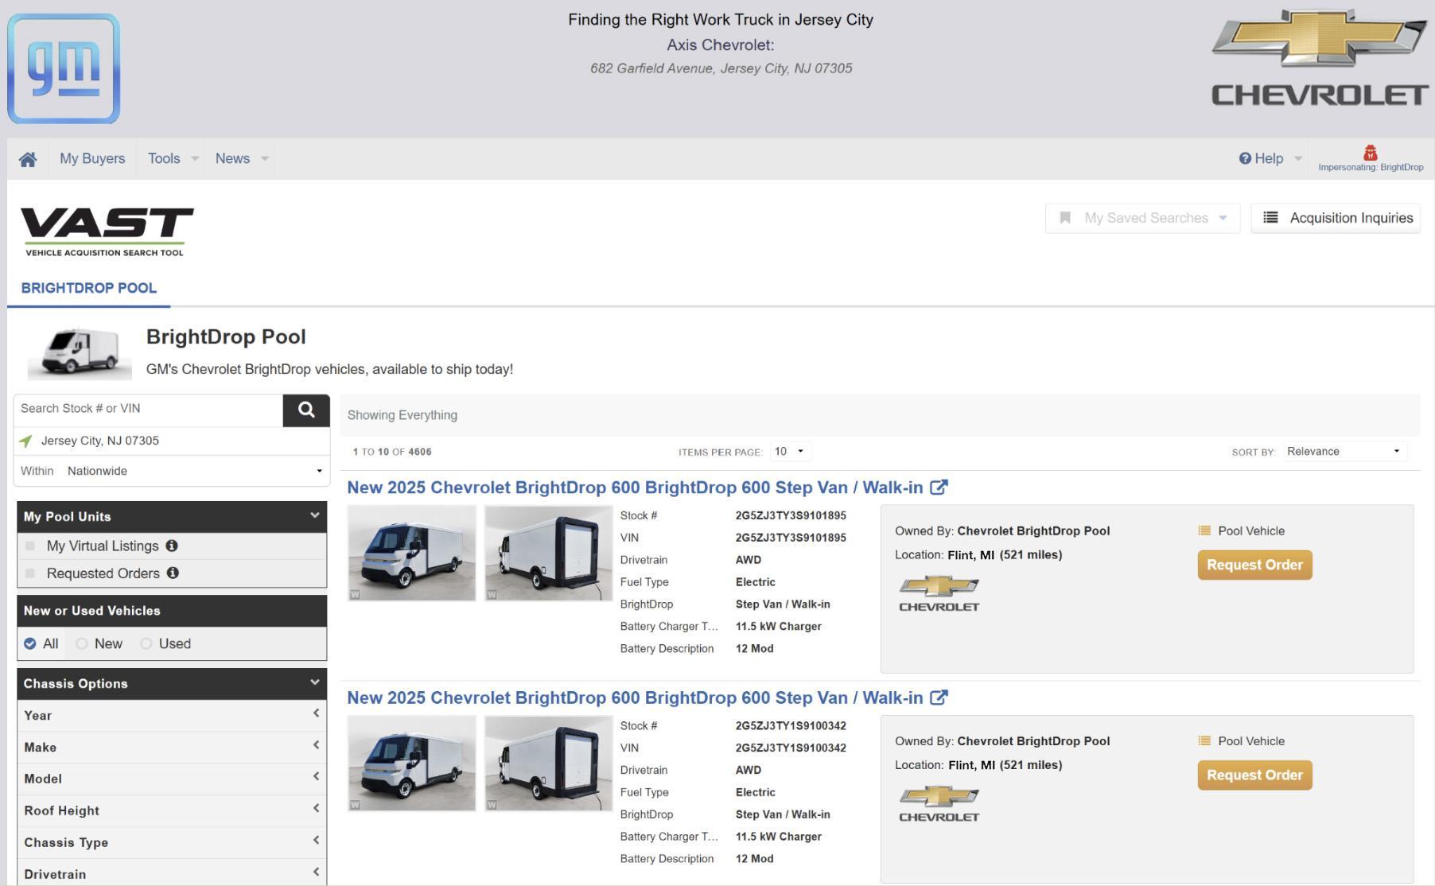Check the My Virtual Listings checkbox
This screenshot has height=886, width=1435.
click(30, 546)
